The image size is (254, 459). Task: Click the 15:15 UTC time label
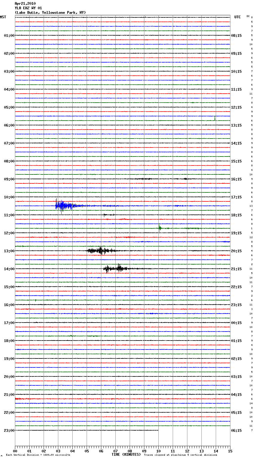(236, 161)
